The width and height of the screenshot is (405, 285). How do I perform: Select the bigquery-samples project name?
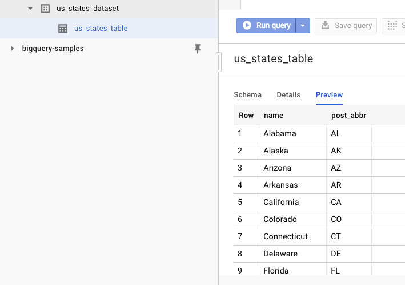point(53,49)
